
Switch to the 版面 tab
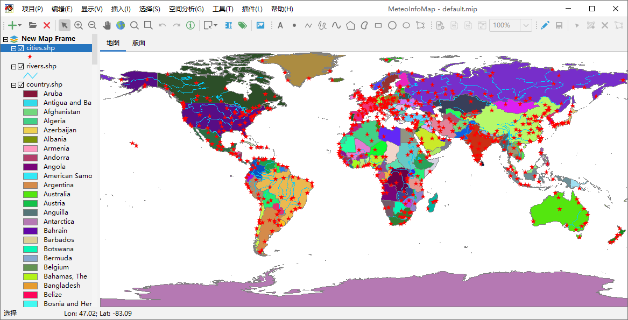[x=139, y=43]
